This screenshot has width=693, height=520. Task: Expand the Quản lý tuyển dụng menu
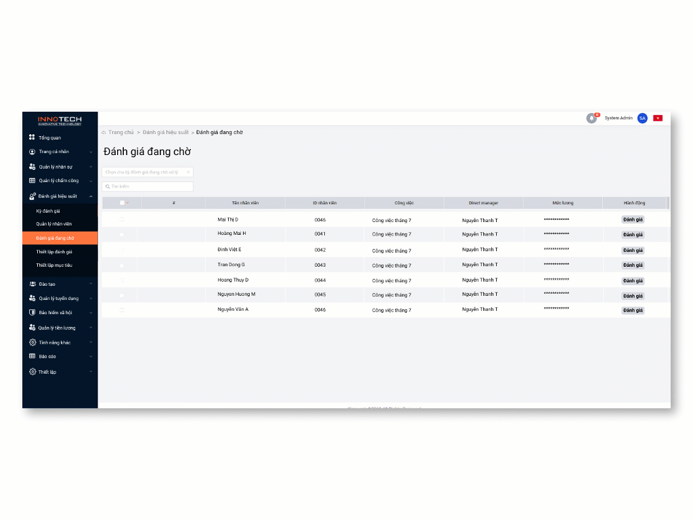point(91,299)
